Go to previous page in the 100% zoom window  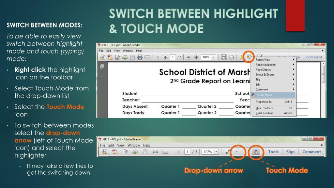click(x=158, y=57)
